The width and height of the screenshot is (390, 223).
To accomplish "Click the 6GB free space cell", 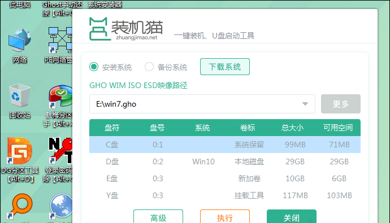I will [339, 178].
